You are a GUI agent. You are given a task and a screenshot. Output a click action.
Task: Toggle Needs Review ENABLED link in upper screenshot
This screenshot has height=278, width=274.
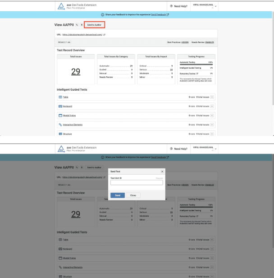point(210,42)
